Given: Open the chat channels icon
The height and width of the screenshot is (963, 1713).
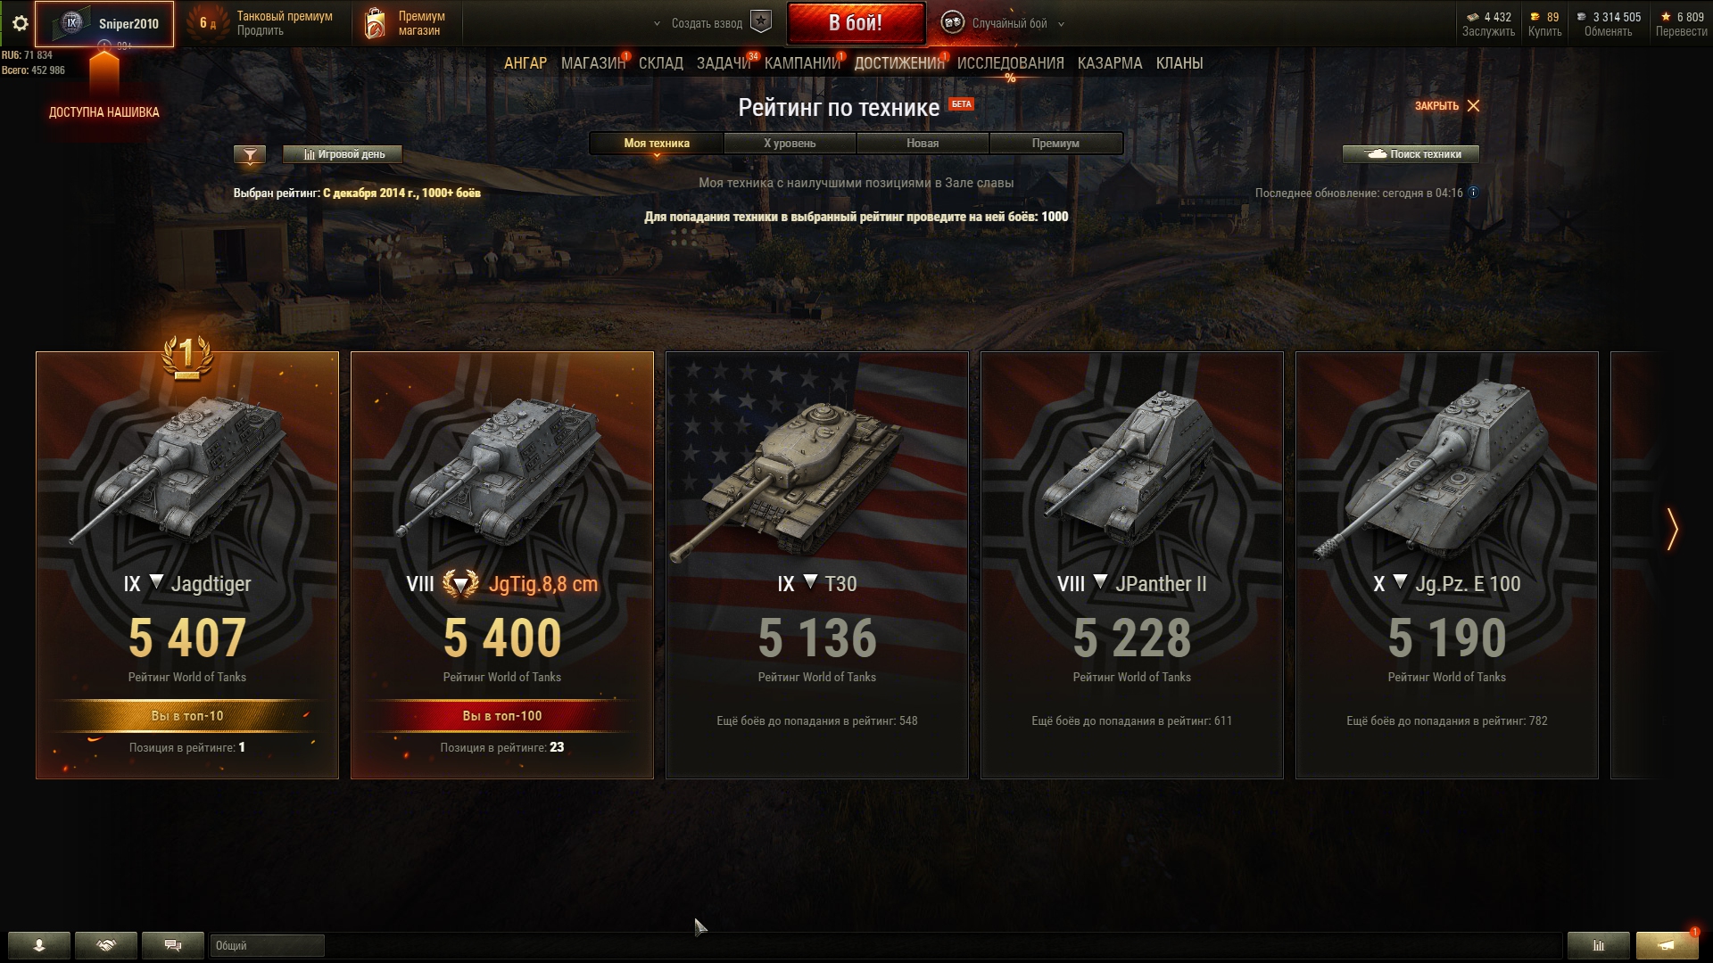Looking at the screenshot, I should click(173, 945).
